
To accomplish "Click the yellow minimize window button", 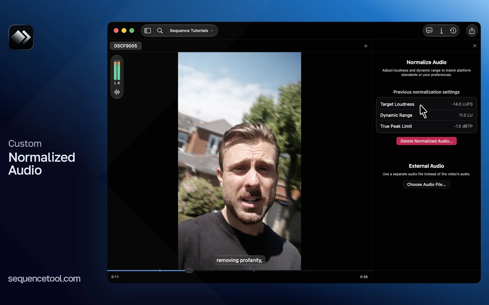I will 124,30.
